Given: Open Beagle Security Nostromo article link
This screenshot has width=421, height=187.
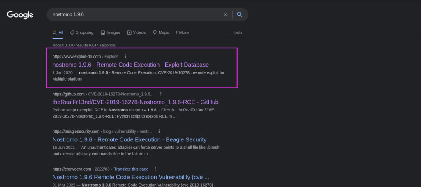Looking at the screenshot, I should click(x=129, y=140).
